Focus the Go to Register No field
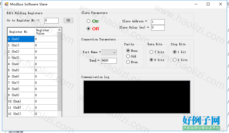Image resolution: width=229 pixels, height=133 pixels. point(51,21)
